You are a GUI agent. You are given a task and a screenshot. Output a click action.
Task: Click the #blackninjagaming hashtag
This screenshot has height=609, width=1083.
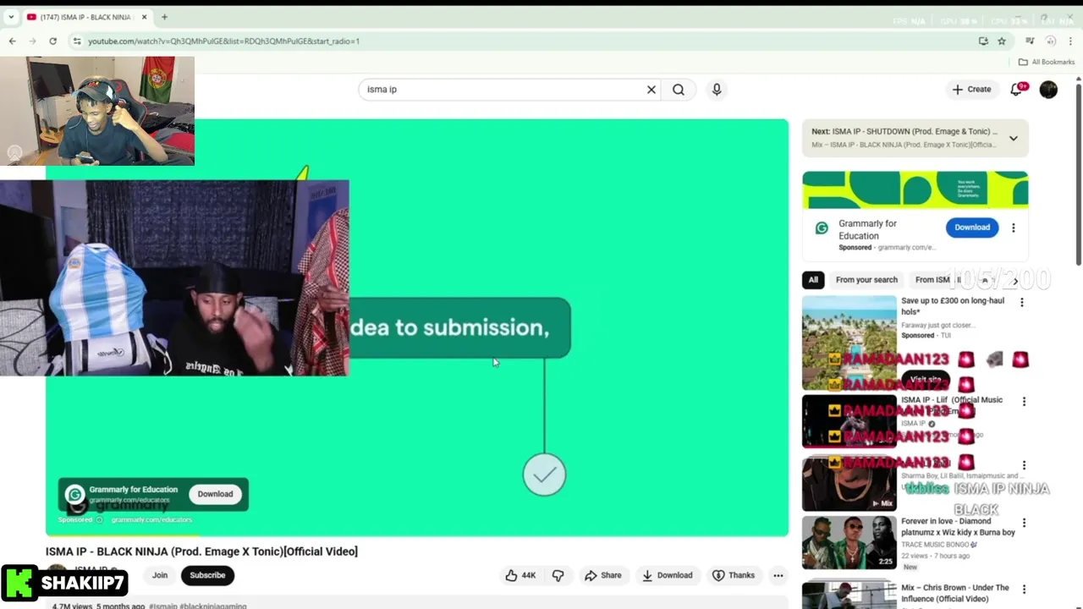coord(214,606)
